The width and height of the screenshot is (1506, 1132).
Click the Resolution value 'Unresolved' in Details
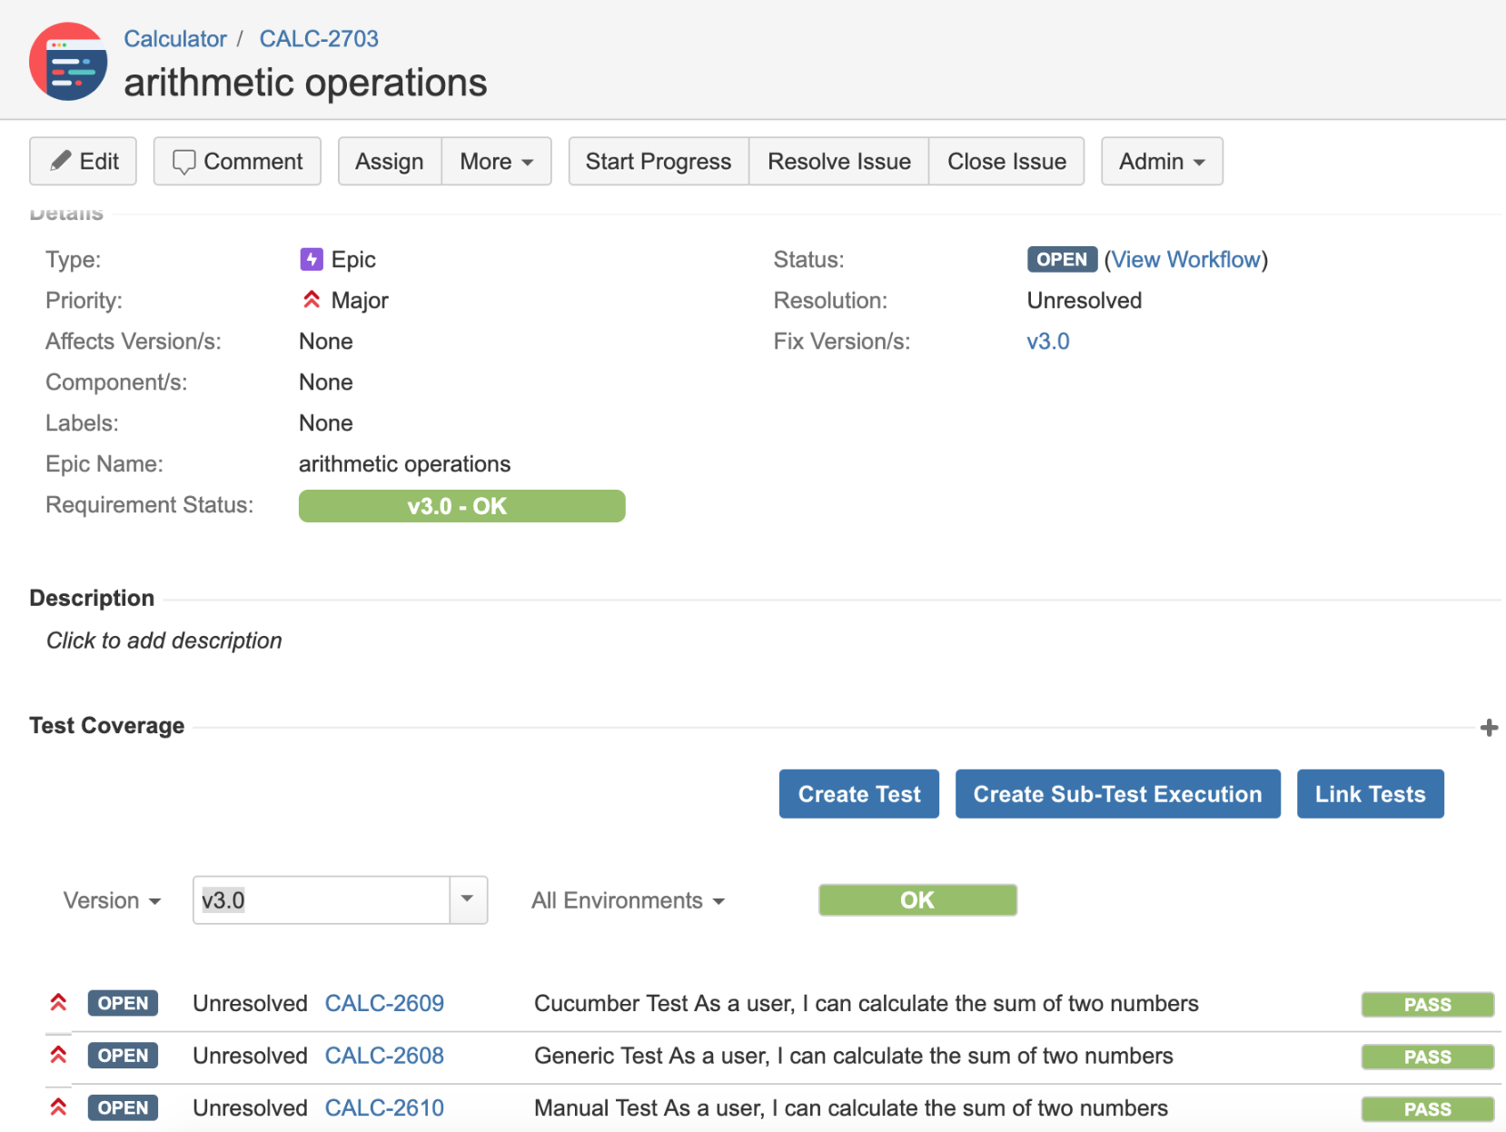coord(1085,301)
